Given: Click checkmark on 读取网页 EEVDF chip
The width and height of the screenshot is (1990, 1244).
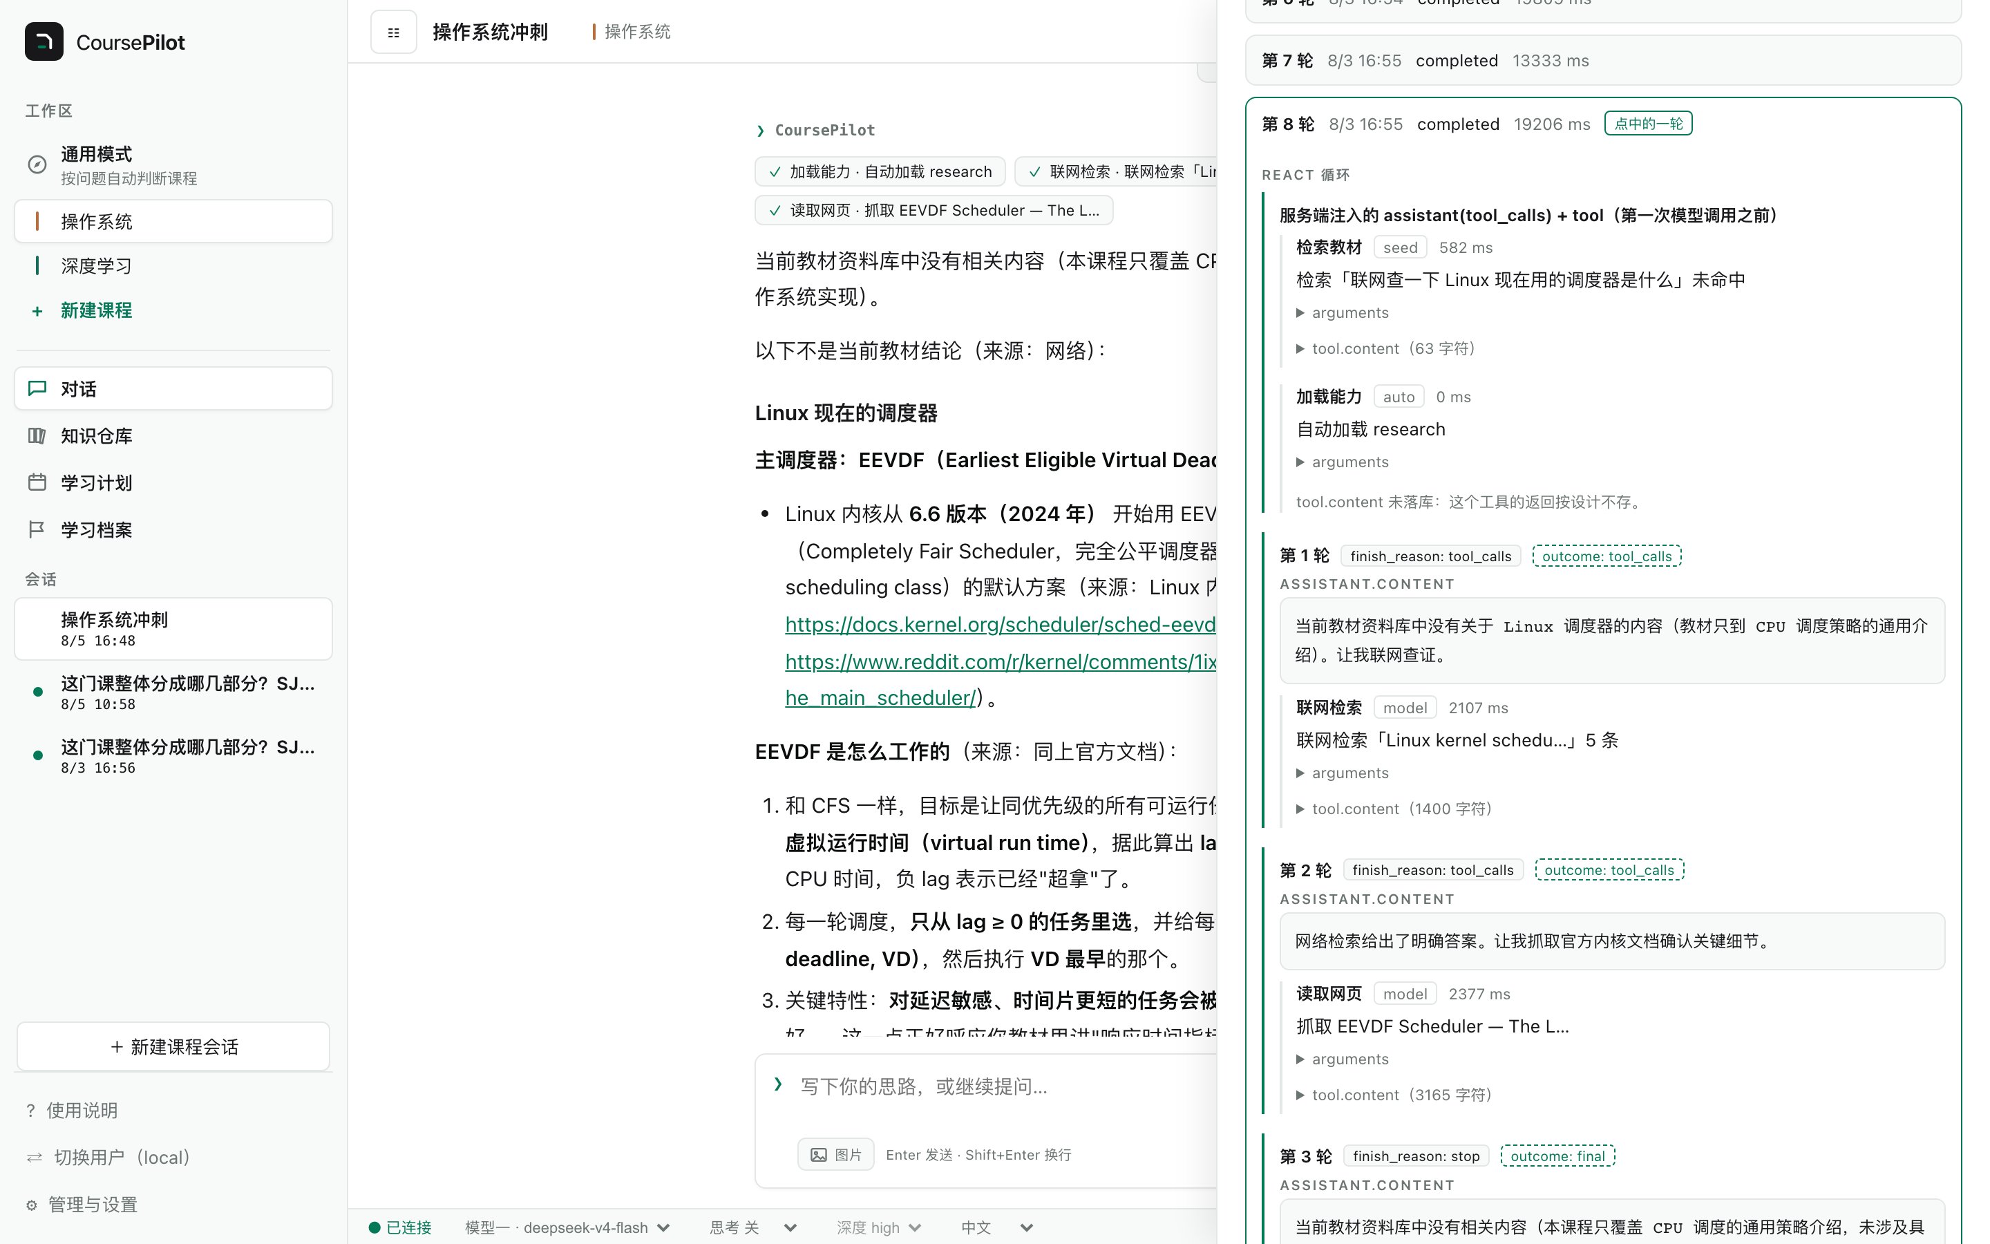Looking at the screenshot, I should coord(775,211).
